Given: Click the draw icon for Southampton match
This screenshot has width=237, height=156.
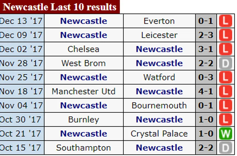Looking at the screenshot, I should tap(225, 148).
